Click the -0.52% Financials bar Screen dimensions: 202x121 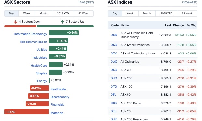pyautogui.click(x=37, y=104)
